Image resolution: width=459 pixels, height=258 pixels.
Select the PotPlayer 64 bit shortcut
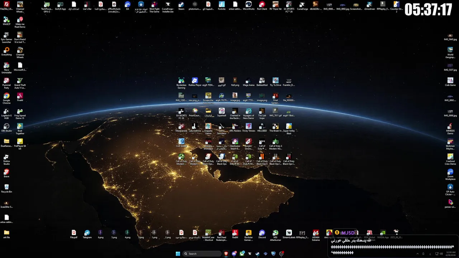[20, 144]
